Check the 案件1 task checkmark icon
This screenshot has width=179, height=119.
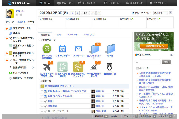pos(45,101)
